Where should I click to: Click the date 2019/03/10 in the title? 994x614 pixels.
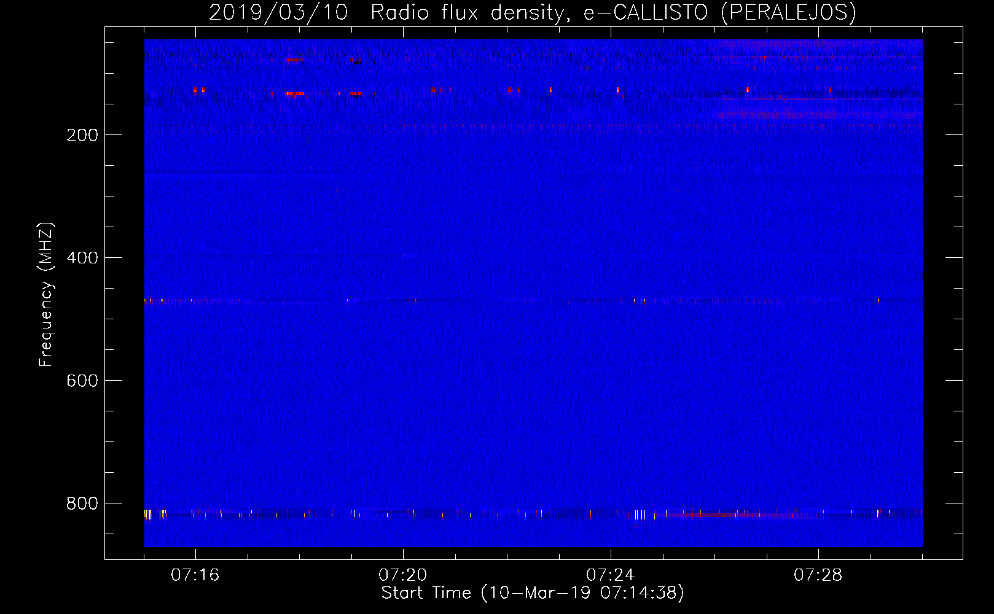[x=278, y=13]
